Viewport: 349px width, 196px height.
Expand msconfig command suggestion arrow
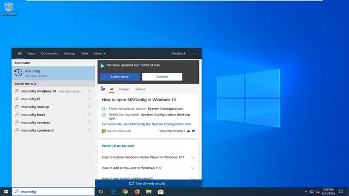pos(89,130)
